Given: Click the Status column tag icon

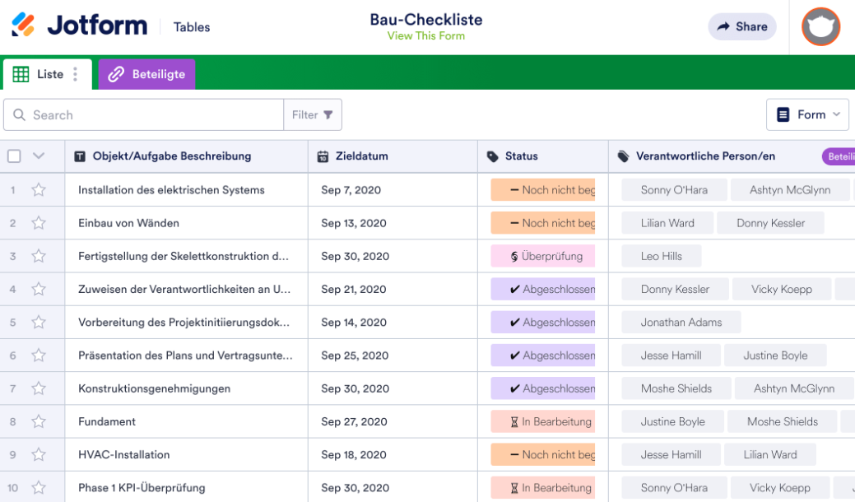Looking at the screenshot, I should click(x=493, y=156).
